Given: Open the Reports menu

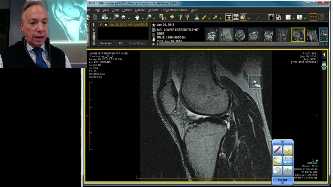Looking at the screenshot, I should pos(153,10).
